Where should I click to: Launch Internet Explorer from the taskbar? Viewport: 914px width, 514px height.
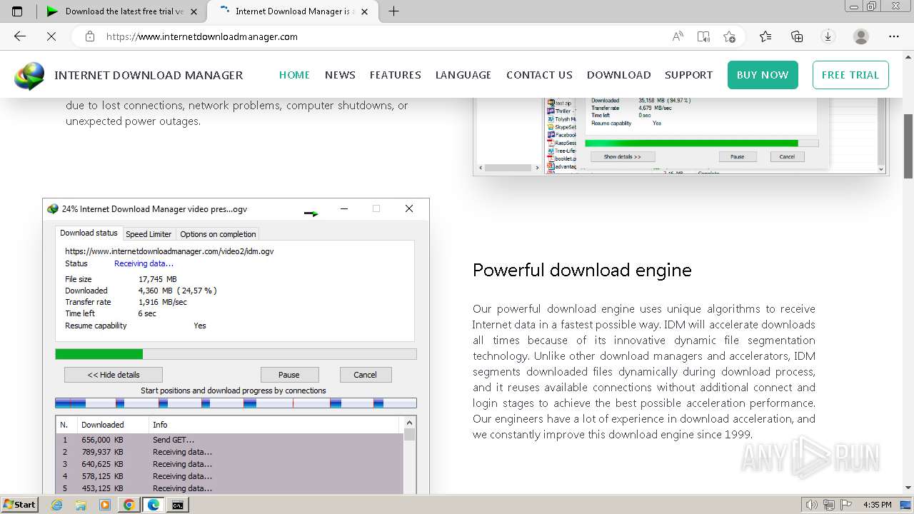[x=57, y=505]
